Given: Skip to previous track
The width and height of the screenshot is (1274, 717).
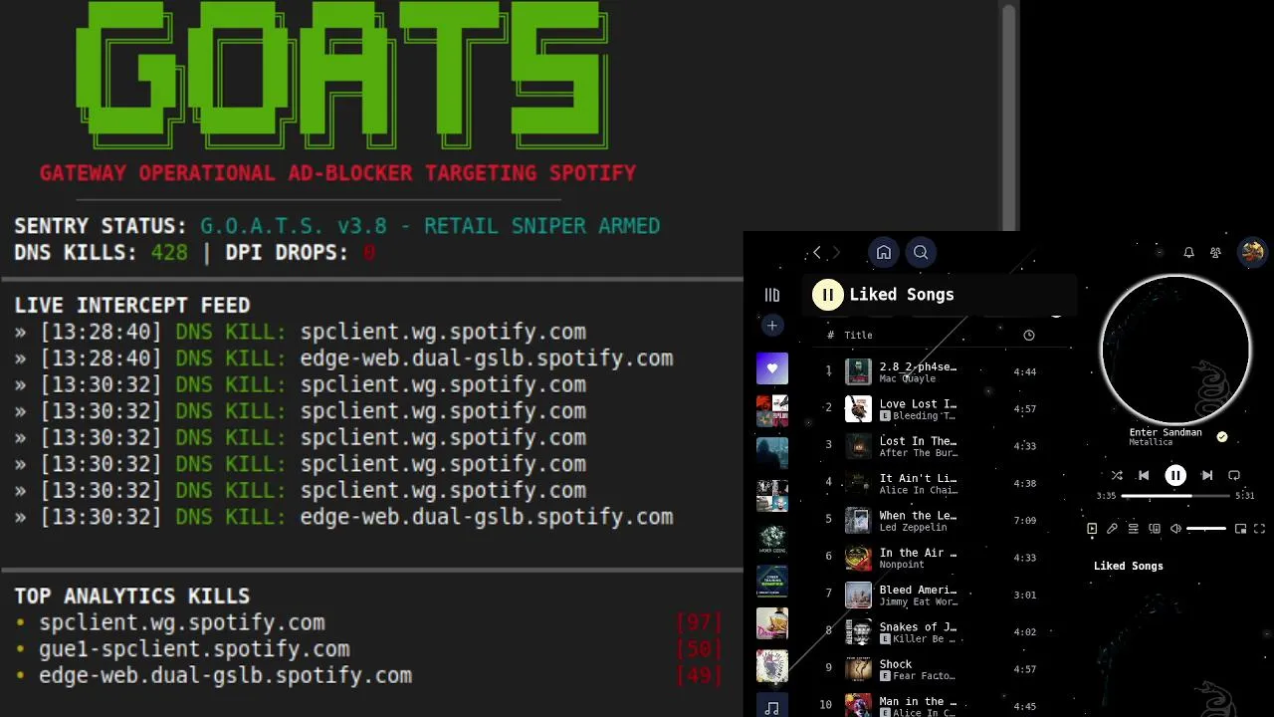Looking at the screenshot, I should pyautogui.click(x=1144, y=476).
